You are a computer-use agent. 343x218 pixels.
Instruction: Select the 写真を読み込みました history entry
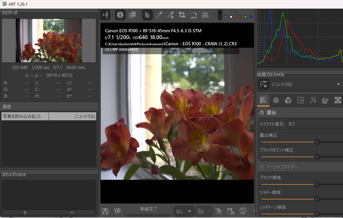(25, 116)
